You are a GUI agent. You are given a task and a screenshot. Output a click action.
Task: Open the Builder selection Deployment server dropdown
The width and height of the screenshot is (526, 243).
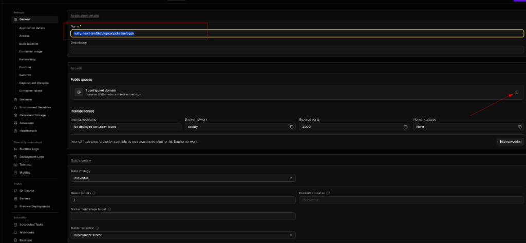[x=183, y=235]
